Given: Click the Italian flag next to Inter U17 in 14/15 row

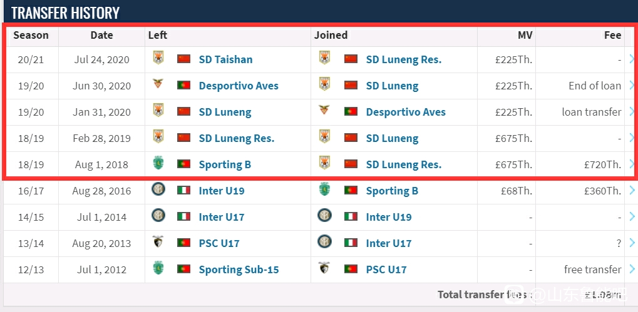Looking at the screenshot, I should 184,216.
